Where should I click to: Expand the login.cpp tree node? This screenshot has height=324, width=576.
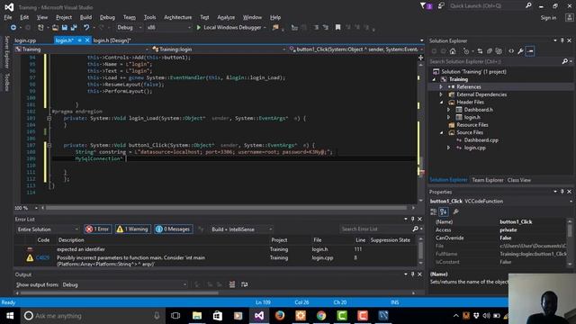coord(448,148)
